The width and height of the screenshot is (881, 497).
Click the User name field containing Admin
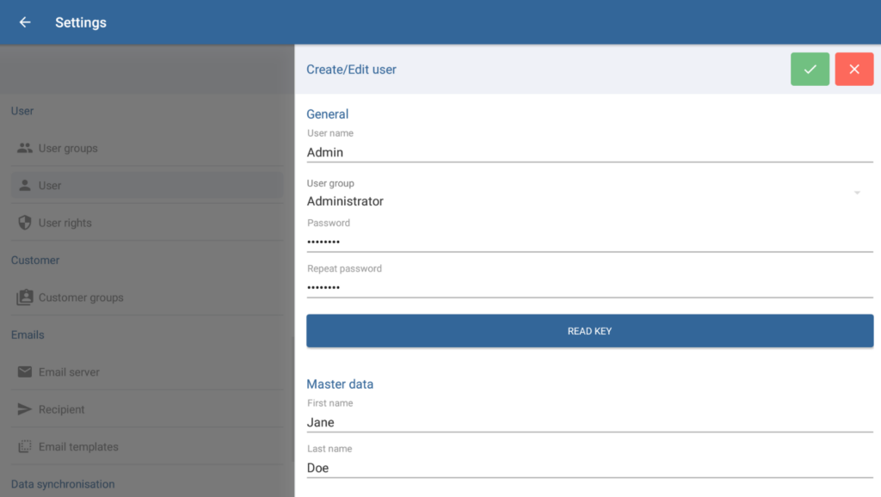589,152
